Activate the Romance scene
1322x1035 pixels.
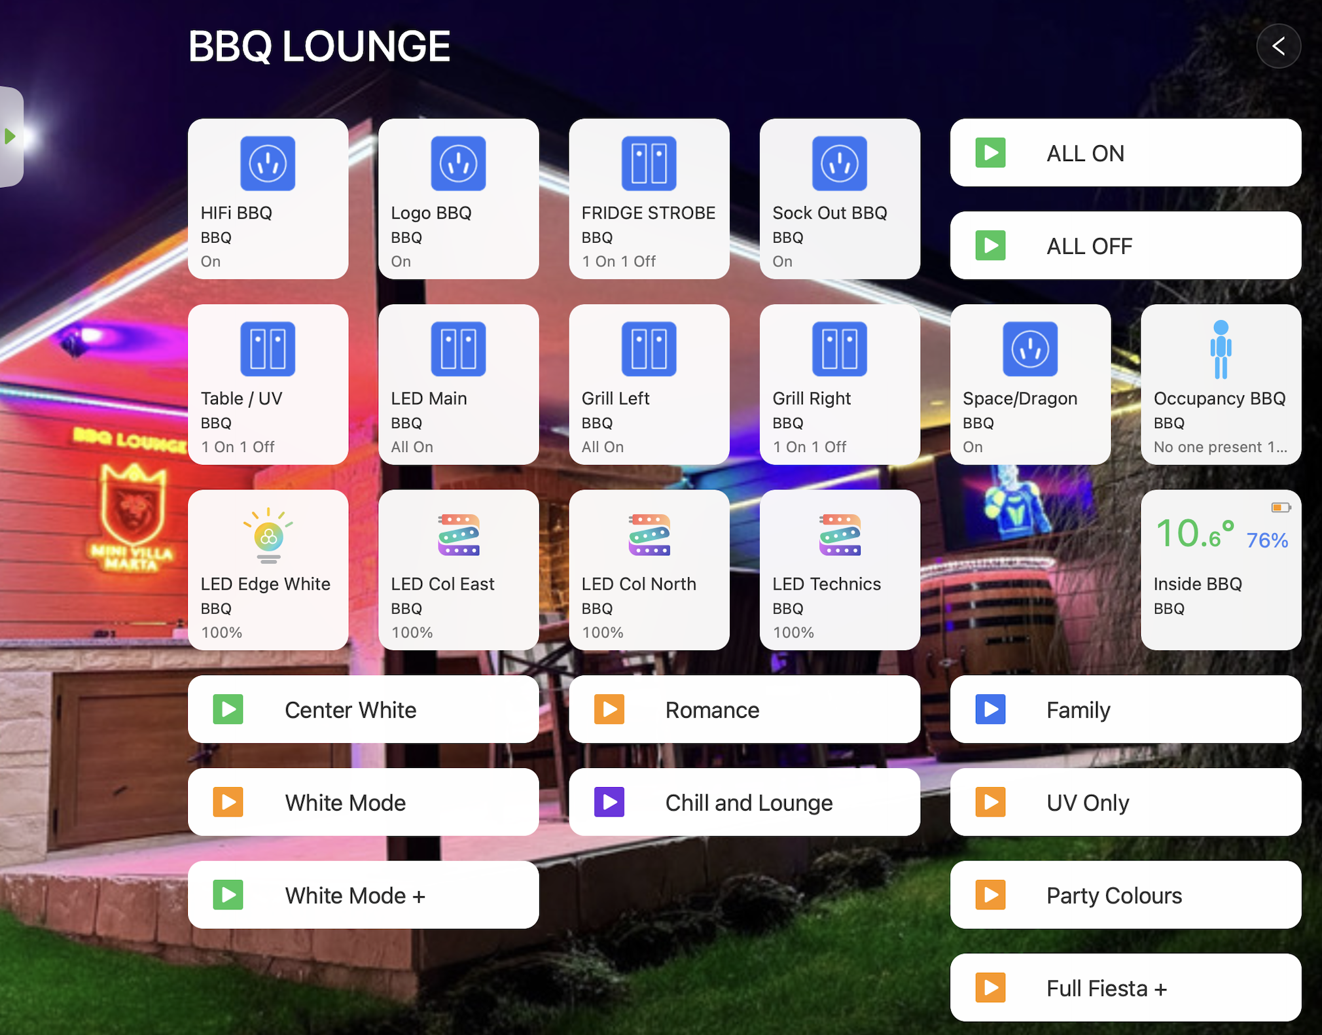[x=743, y=710]
